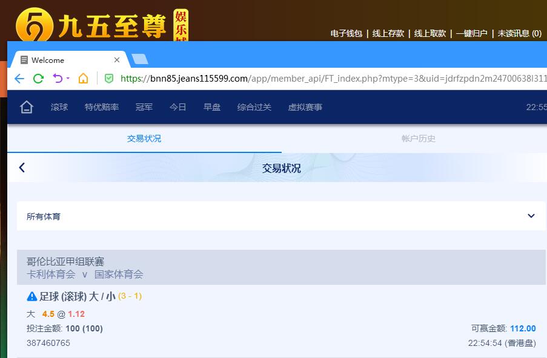Close the Welcome tab

tap(117, 60)
